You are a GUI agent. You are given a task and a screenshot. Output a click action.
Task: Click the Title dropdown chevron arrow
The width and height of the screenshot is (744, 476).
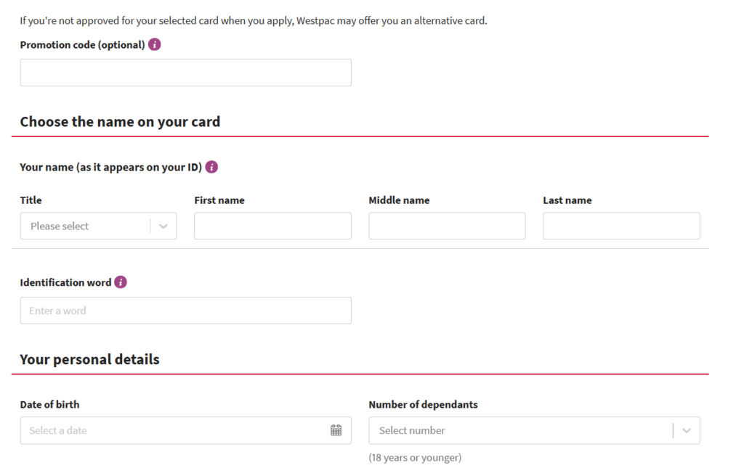(x=163, y=226)
